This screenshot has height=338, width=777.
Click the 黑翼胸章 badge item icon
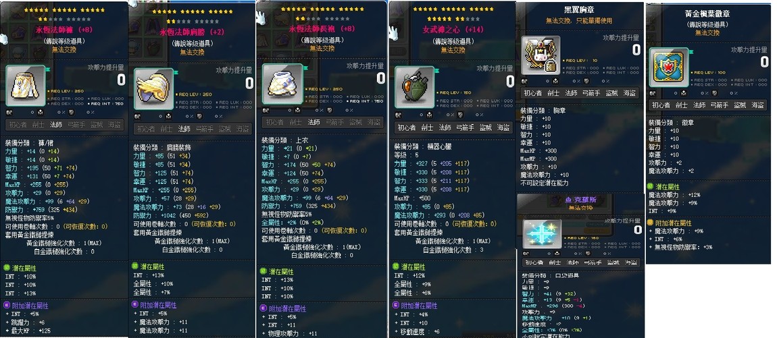click(541, 55)
